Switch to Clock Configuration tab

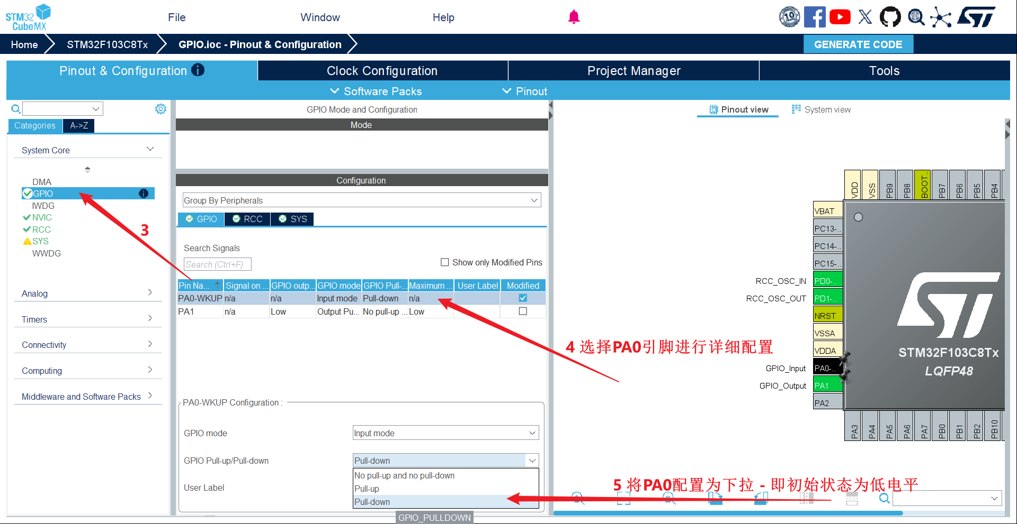point(382,71)
